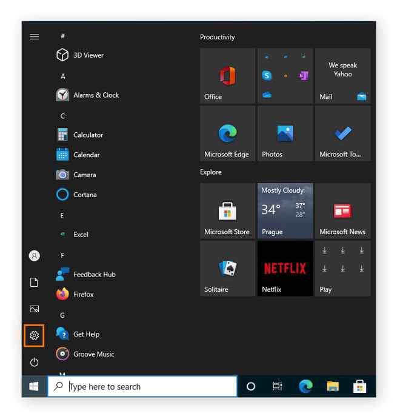The width and height of the screenshot is (400, 419).
Task: Launch the Solitaire tile
Action: [227, 268]
